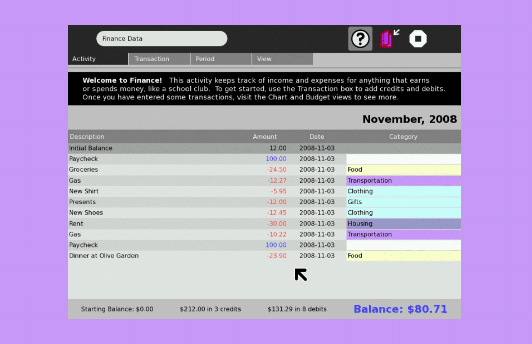
Task: Click the Initial Balance amount 12.00
Action: (x=278, y=148)
